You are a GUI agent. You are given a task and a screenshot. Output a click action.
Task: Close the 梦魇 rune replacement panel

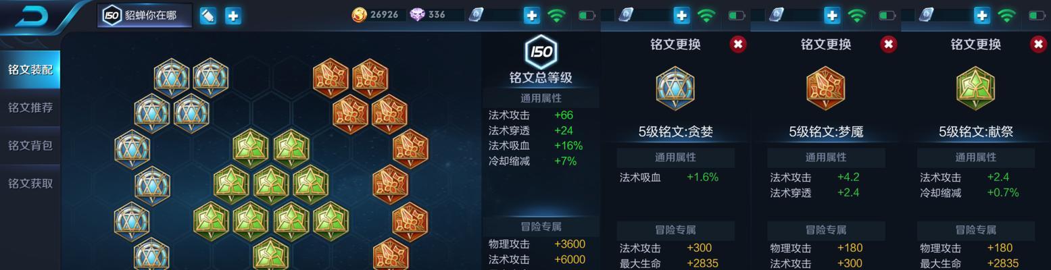pyautogui.click(x=888, y=45)
